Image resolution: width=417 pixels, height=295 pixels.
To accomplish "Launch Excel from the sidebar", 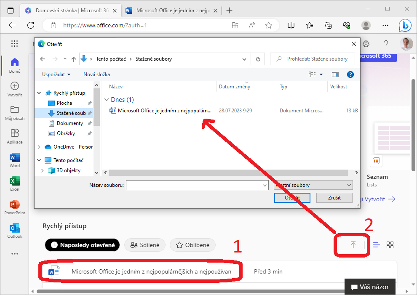I will pyautogui.click(x=15, y=183).
